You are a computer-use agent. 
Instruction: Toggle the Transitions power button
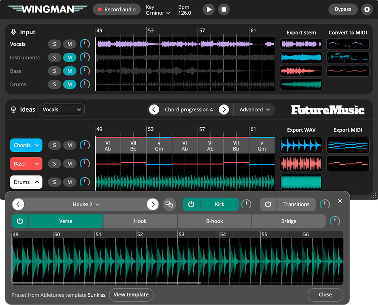(x=268, y=204)
